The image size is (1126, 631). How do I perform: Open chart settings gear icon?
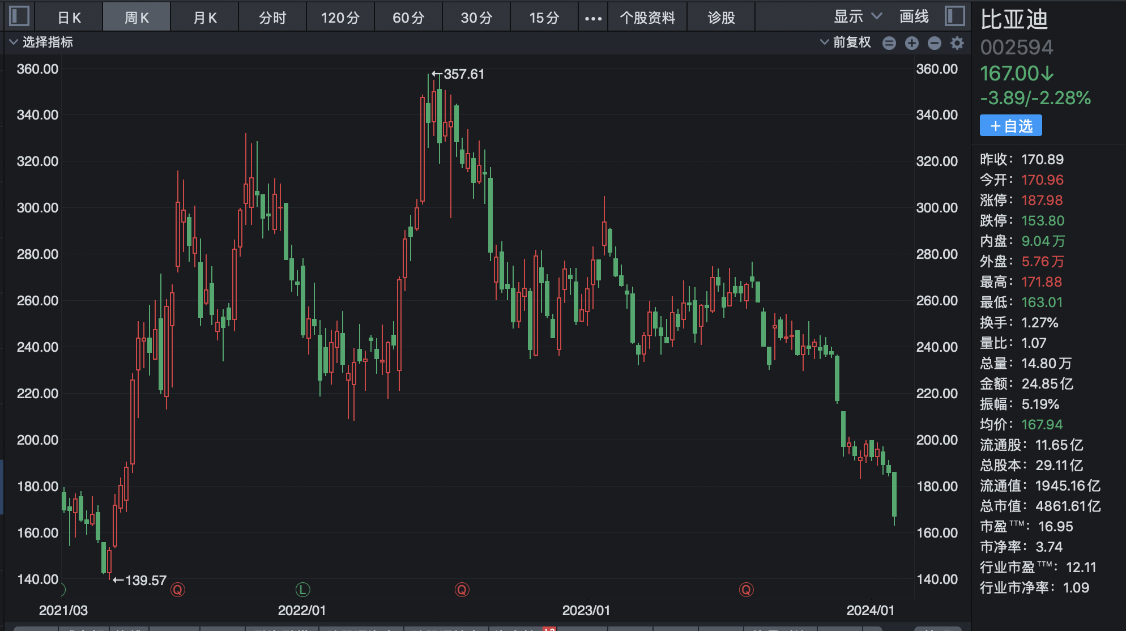(957, 43)
